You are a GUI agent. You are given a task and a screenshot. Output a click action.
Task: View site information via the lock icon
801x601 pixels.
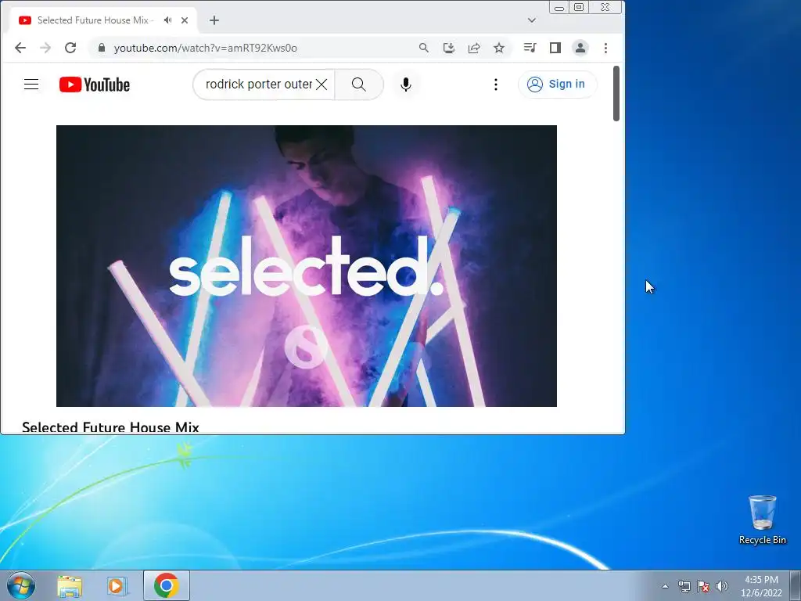click(101, 48)
